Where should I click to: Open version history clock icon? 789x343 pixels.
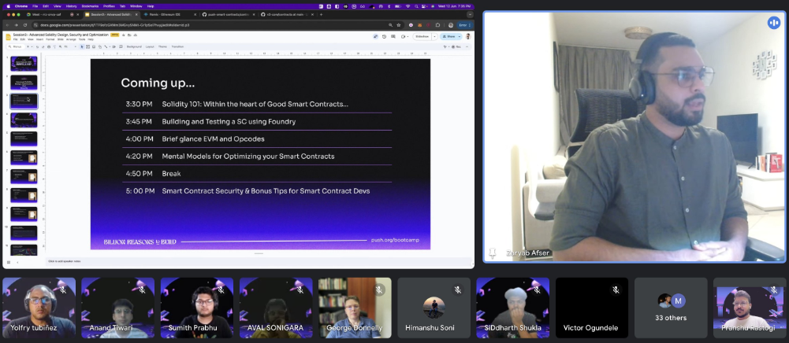(385, 37)
